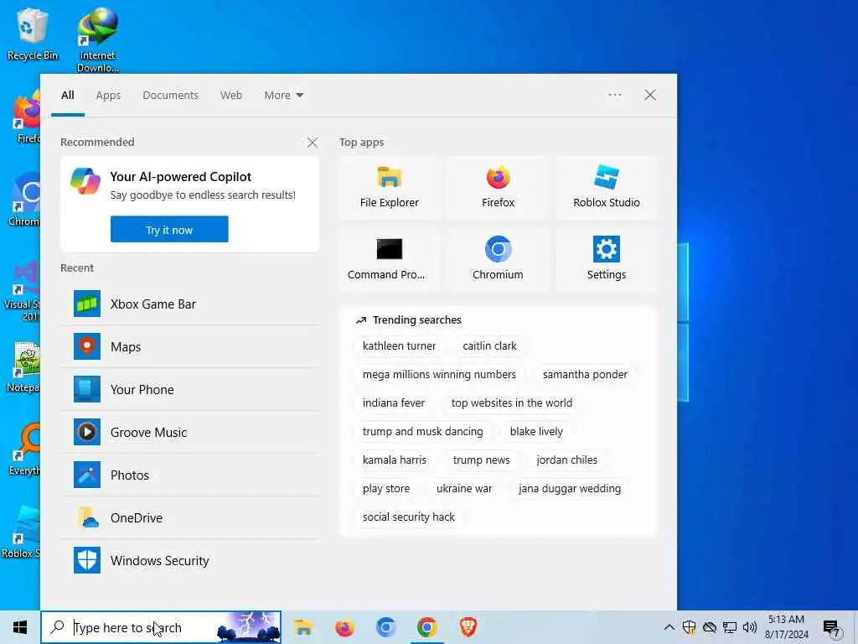This screenshot has width=858, height=644.
Task: Search 'social security hack' trend
Action: [x=408, y=517]
